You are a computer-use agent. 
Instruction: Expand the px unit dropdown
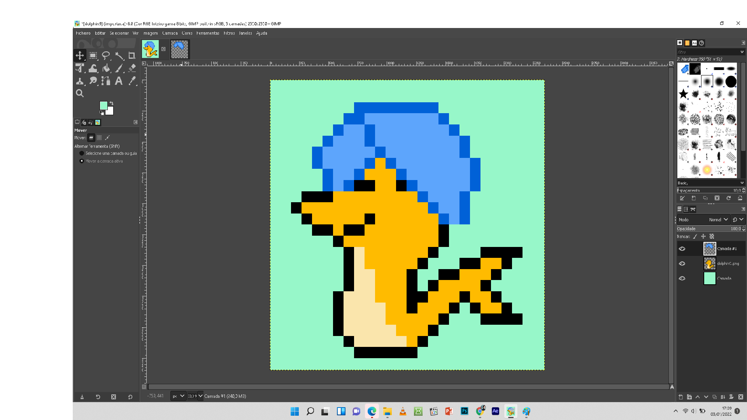click(179, 396)
